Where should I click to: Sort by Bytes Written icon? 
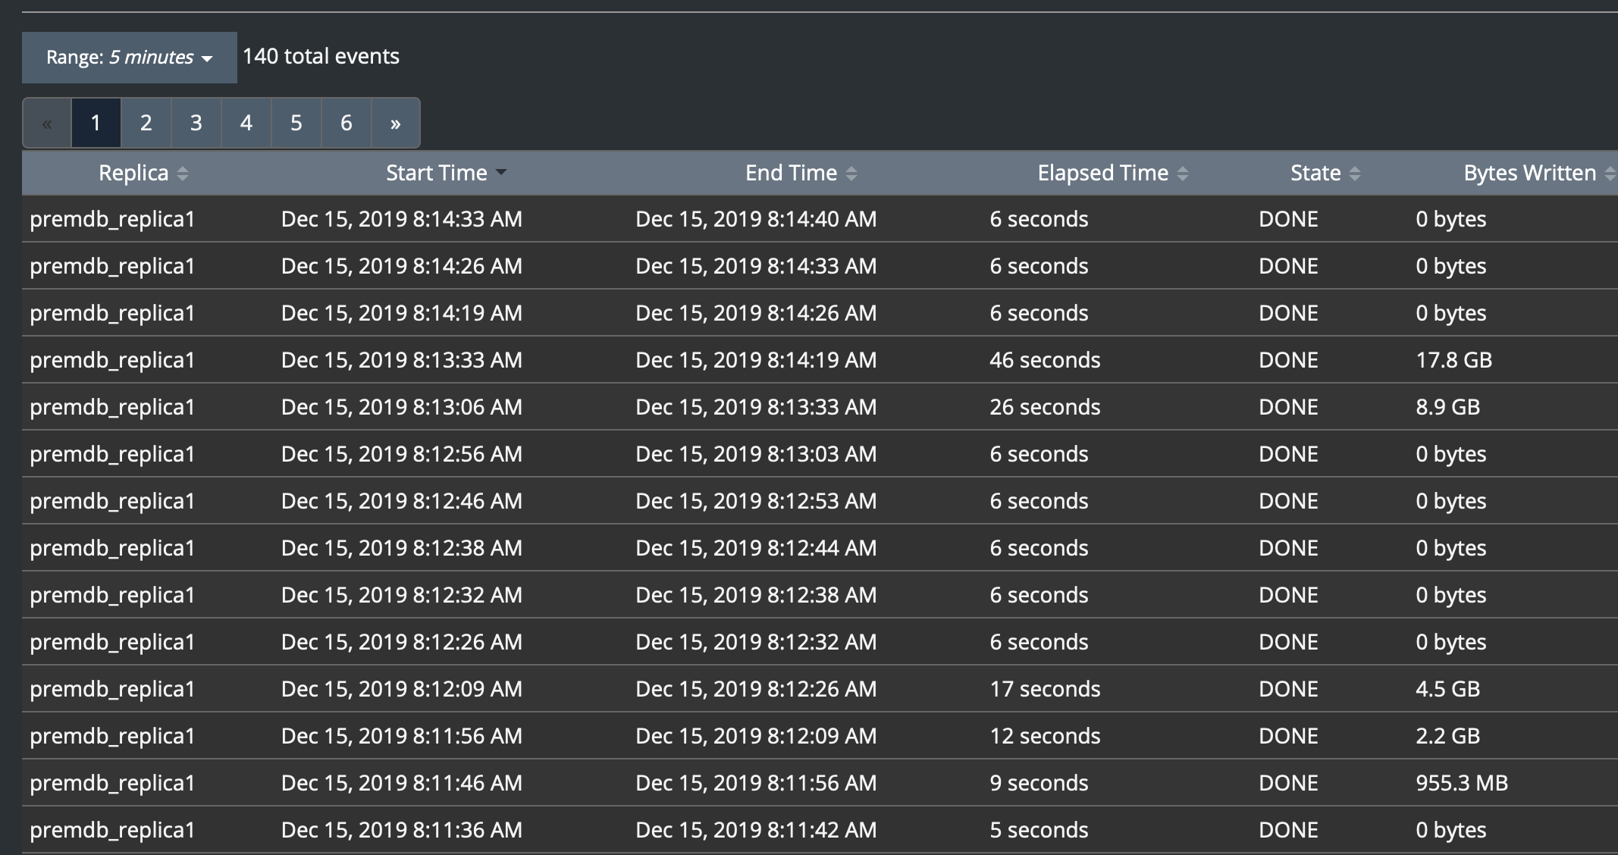pyautogui.click(x=1610, y=174)
